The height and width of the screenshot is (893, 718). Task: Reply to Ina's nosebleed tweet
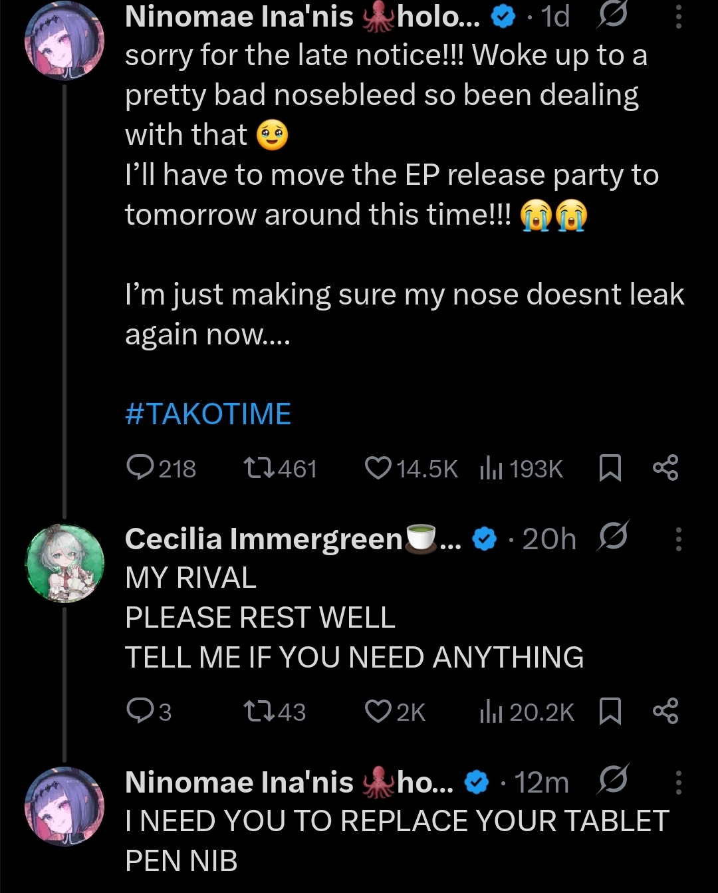140,468
